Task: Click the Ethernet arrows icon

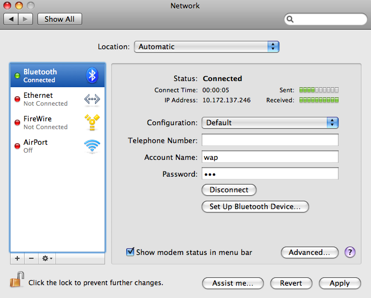Action: click(x=92, y=100)
